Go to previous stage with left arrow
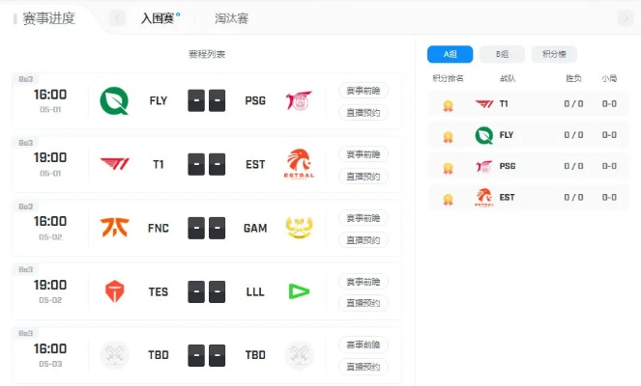Screen dimensions: 641x386 (117, 18)
